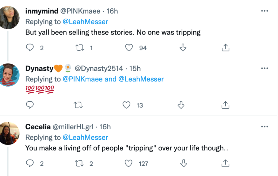Reply to inmymind's tweet
This screenshot has width=278, height=176.
pos(30,48)
